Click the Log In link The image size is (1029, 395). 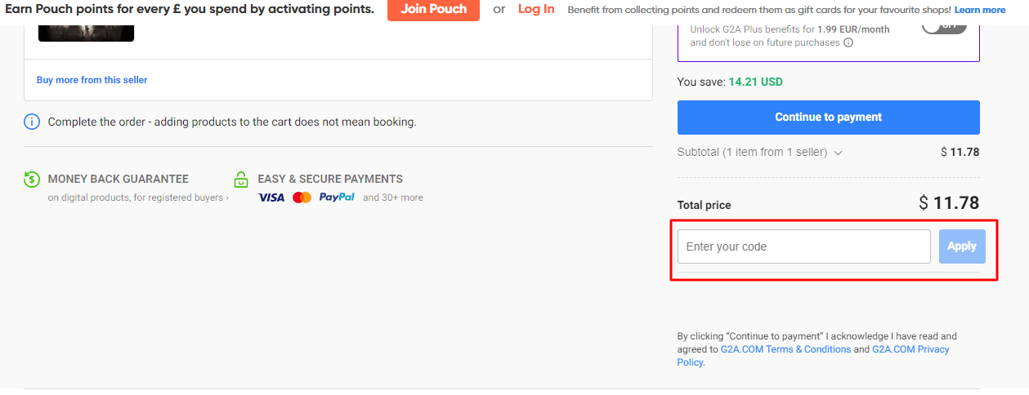pyautogui.click(x=536, y=9)
